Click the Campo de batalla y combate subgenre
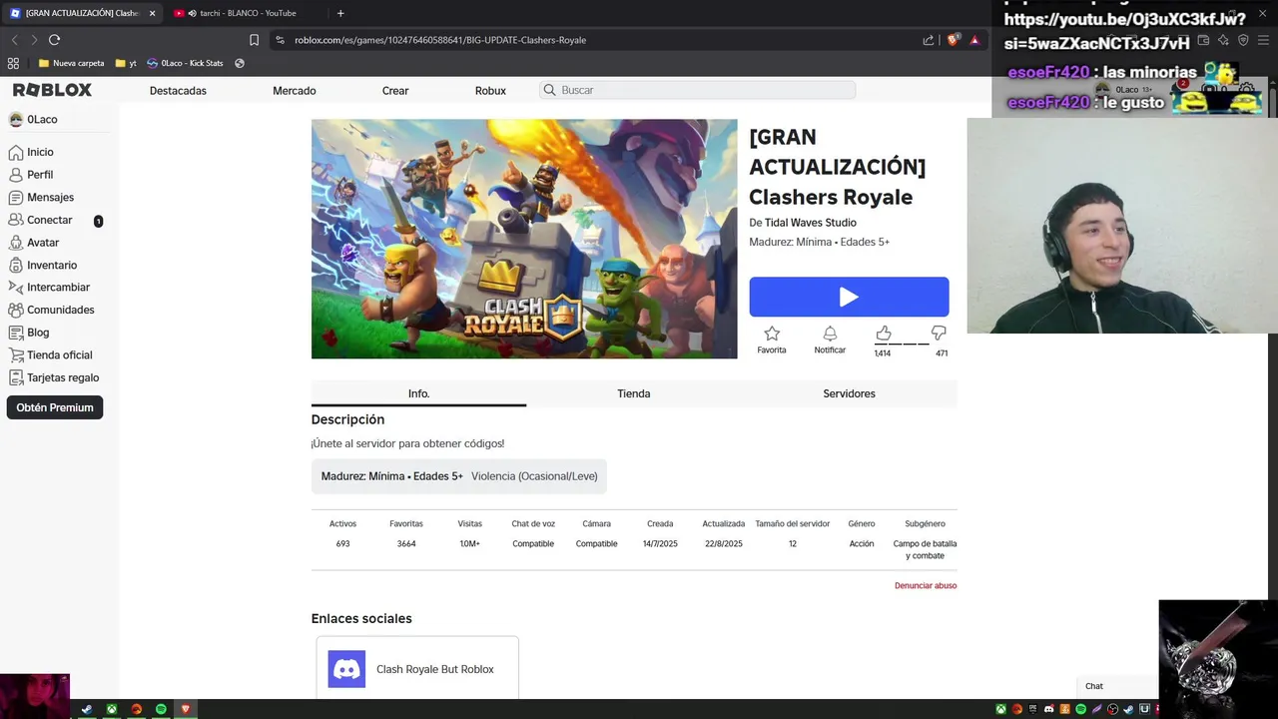The height and width of the screenshot is (719, 1278). (925, 550)
